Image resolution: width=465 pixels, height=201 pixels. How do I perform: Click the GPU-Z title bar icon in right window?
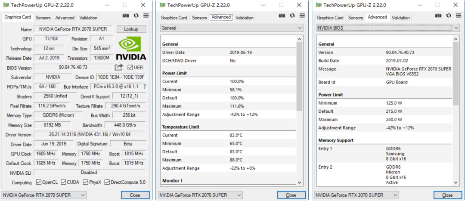coord(318,5)
